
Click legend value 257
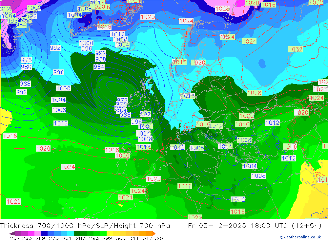click(x=15, y=238)
